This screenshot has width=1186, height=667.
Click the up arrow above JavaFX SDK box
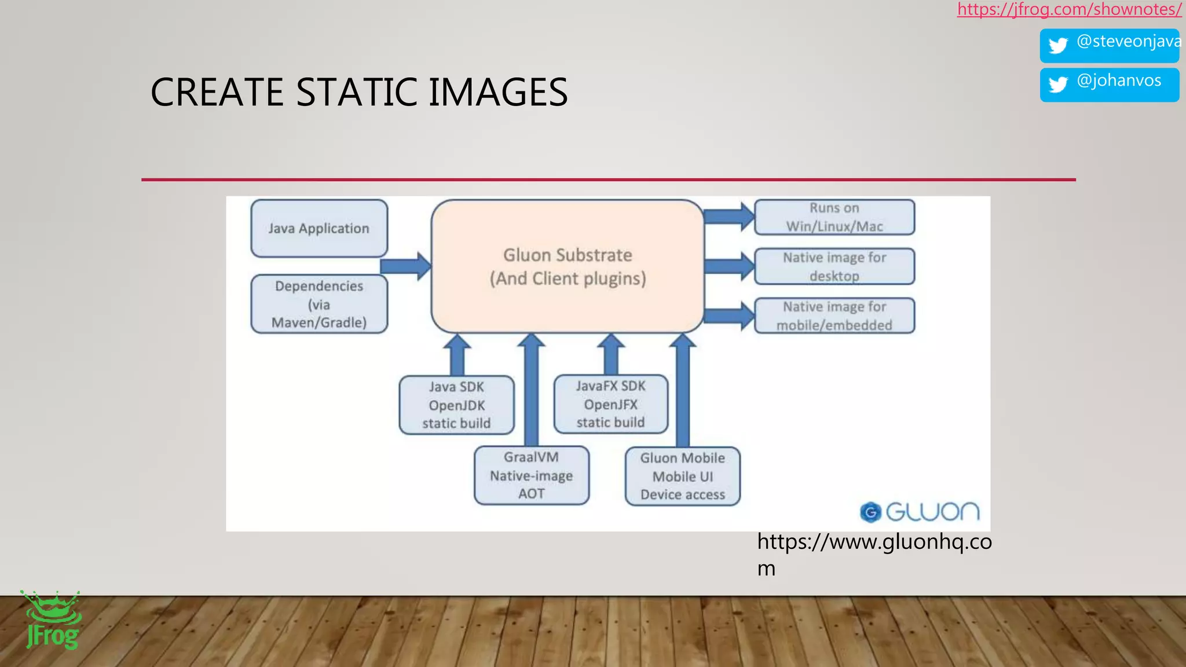[x=611, y=354]
